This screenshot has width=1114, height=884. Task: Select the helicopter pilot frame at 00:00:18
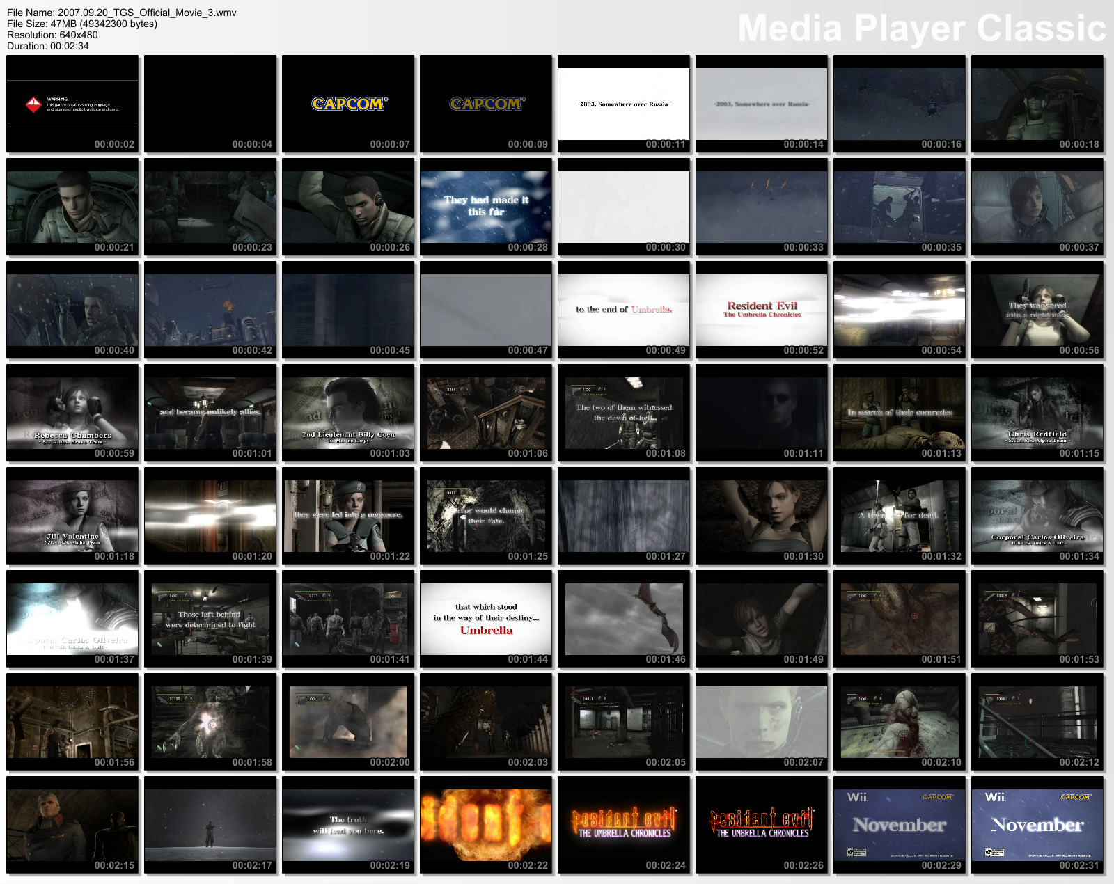[1037, 104]
